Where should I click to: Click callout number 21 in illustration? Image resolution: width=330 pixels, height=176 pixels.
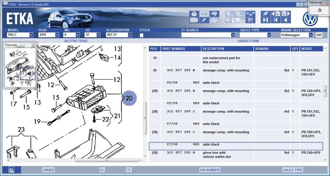(x=117, y=116)
